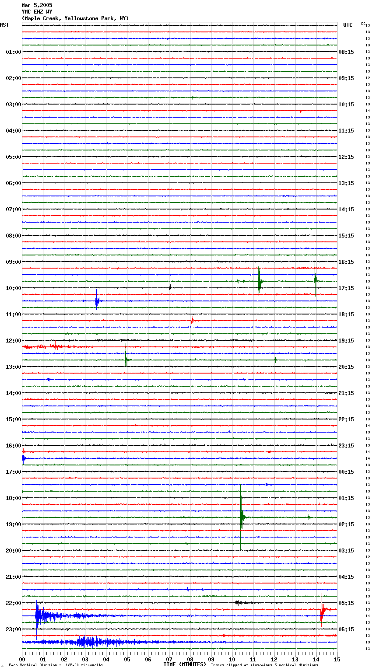This screenshot has width=372, height=671.
Task: Click the MST time label '14:00'
Action: click(14, 393)
